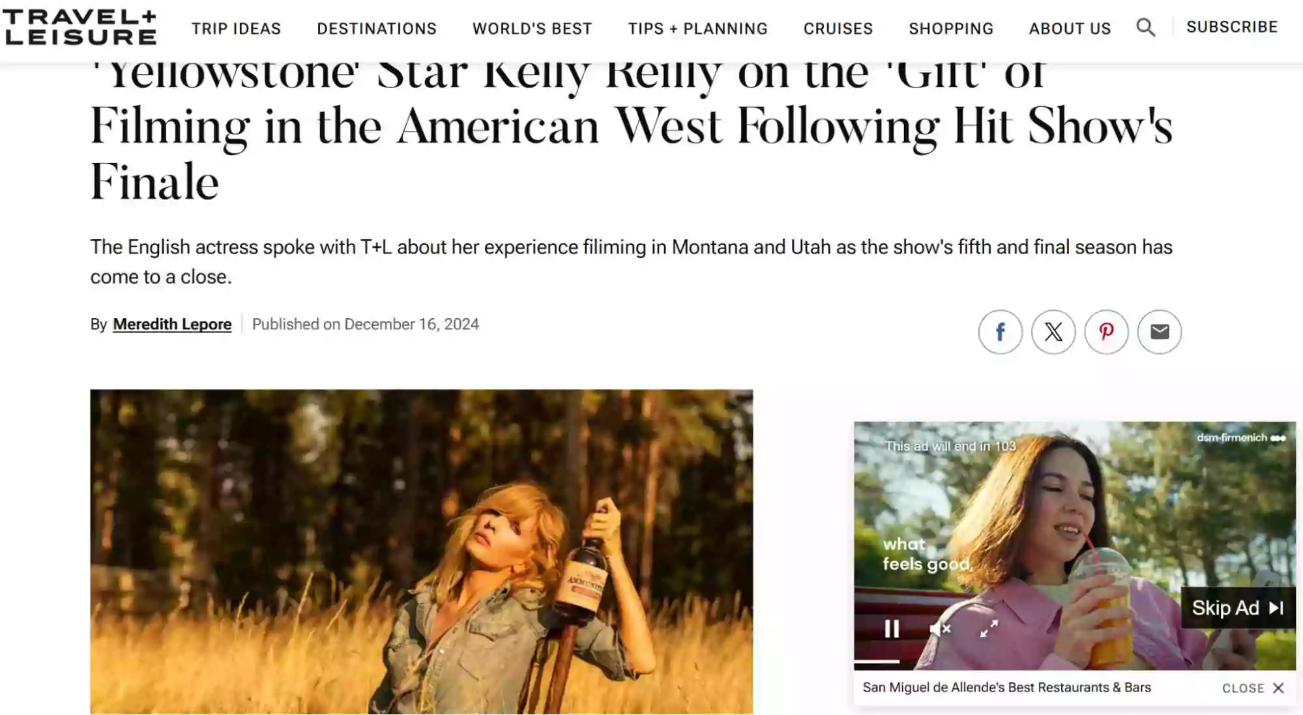Share the article on X
Image resolution: width=1303 pixels, height=715 pixels.
1053,332
